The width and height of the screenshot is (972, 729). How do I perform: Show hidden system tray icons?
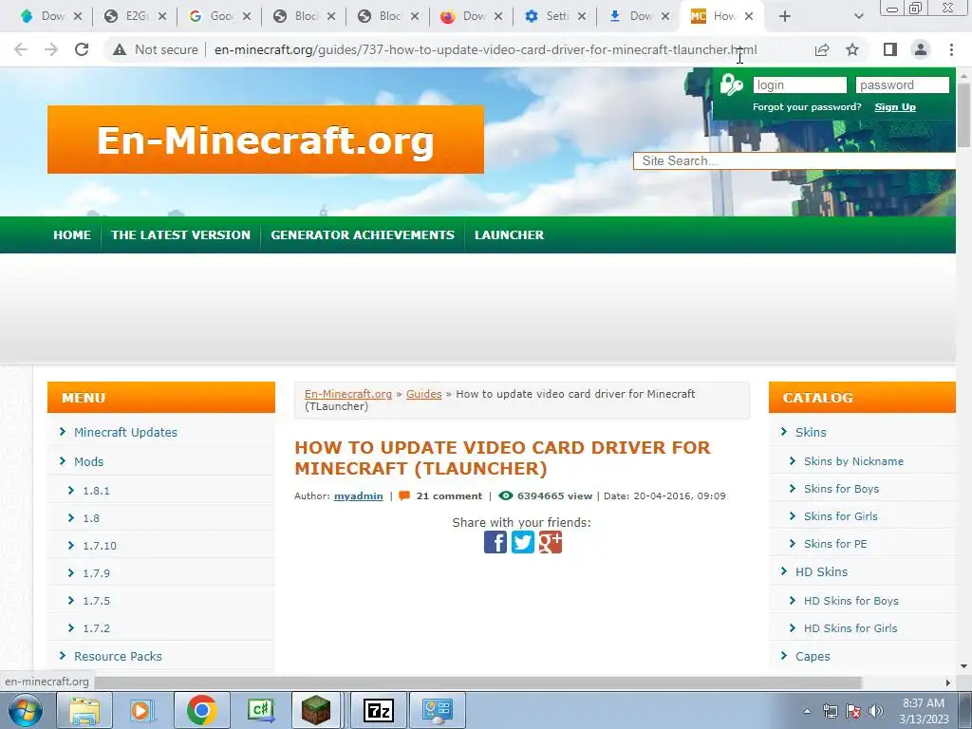[x=807, y=711]
